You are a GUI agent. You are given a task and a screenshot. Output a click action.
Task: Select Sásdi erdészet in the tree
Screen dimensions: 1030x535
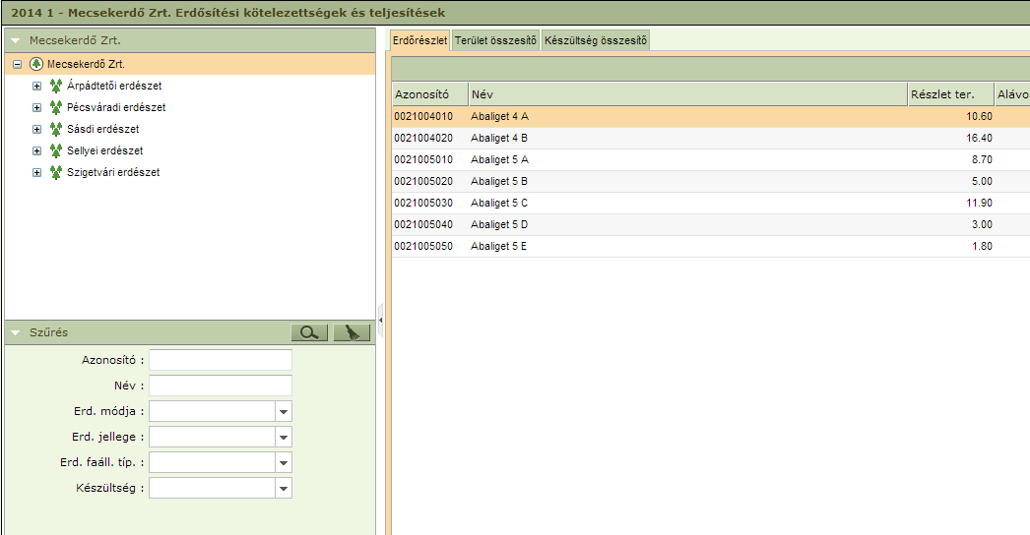[103, 129]
